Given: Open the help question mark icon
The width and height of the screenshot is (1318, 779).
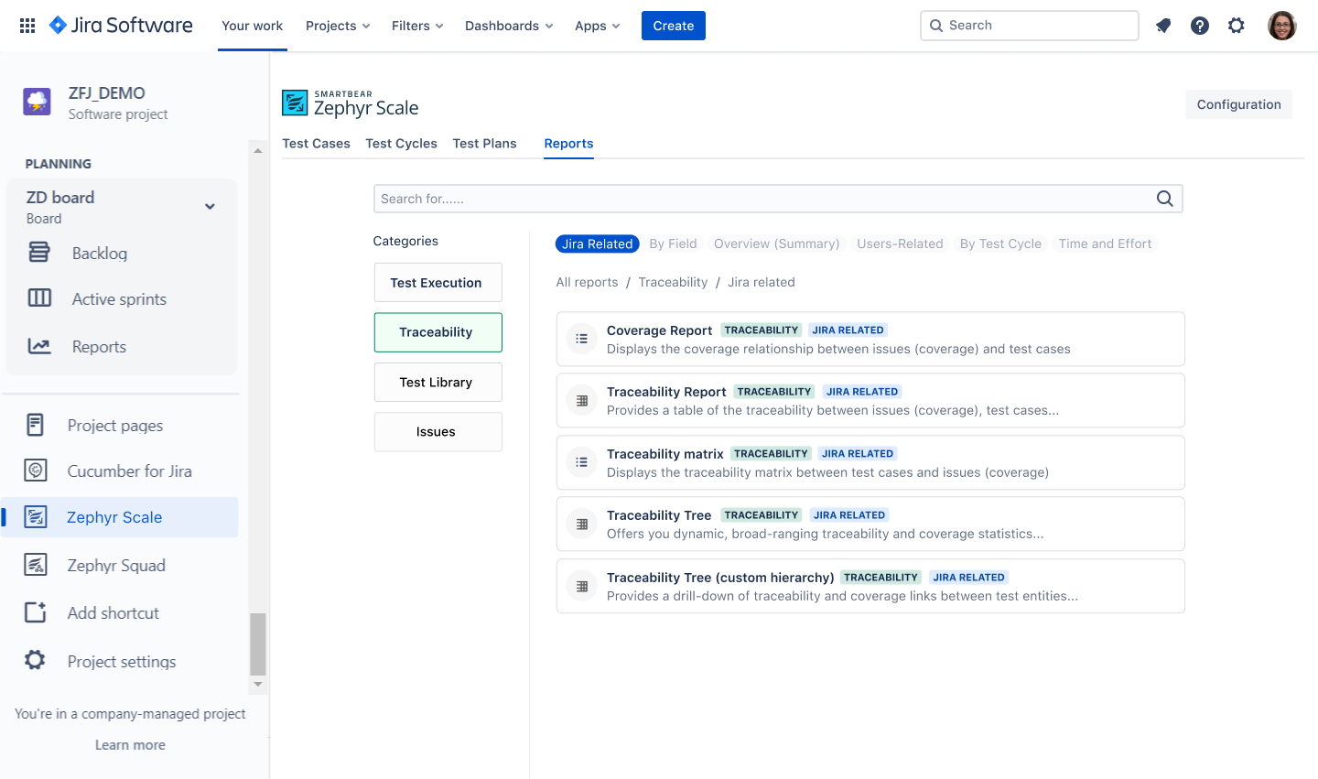Looking at the screenshot, I should coord(1200,26).
